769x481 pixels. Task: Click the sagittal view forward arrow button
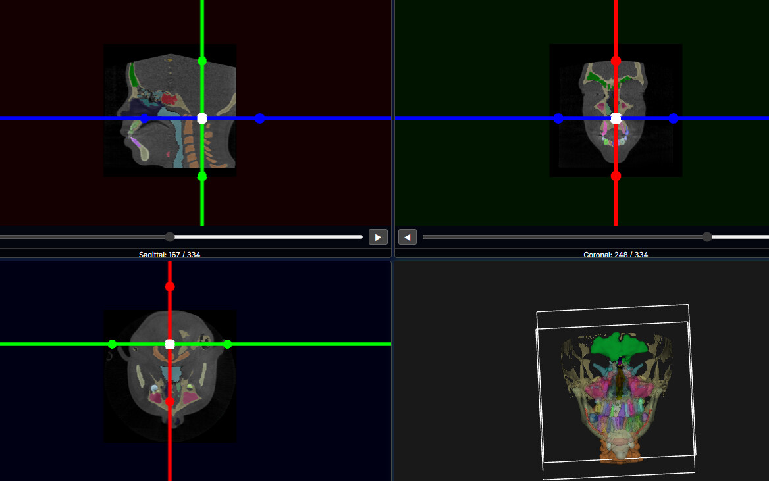[378, 238]
